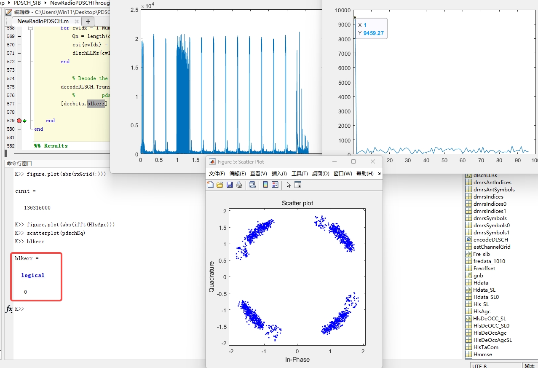Collapse the for-loop code fold at line 568
The image size is (538, 368).
(x=30, y=28)
